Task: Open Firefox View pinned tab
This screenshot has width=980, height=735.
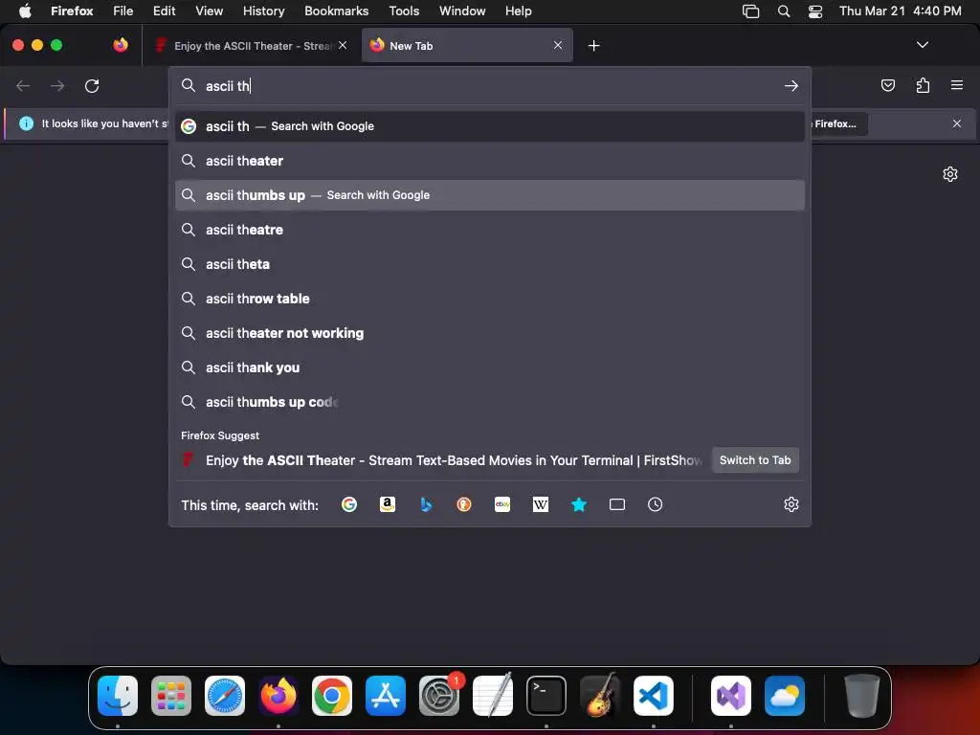Action: pos(121,45)
